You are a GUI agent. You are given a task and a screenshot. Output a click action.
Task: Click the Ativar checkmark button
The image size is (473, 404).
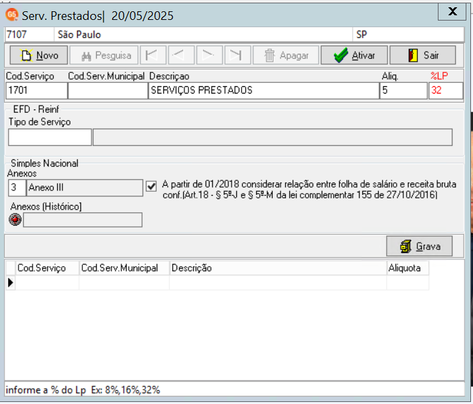[354, 55]
